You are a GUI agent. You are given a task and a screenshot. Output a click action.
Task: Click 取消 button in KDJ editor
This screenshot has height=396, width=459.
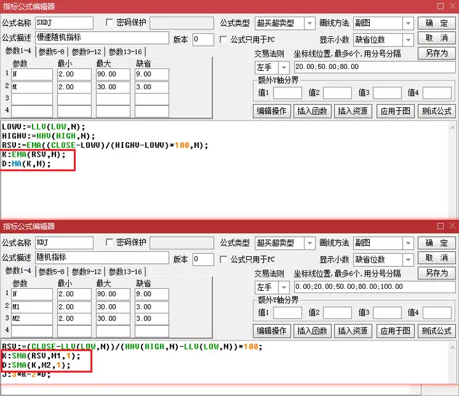point(437,258)
